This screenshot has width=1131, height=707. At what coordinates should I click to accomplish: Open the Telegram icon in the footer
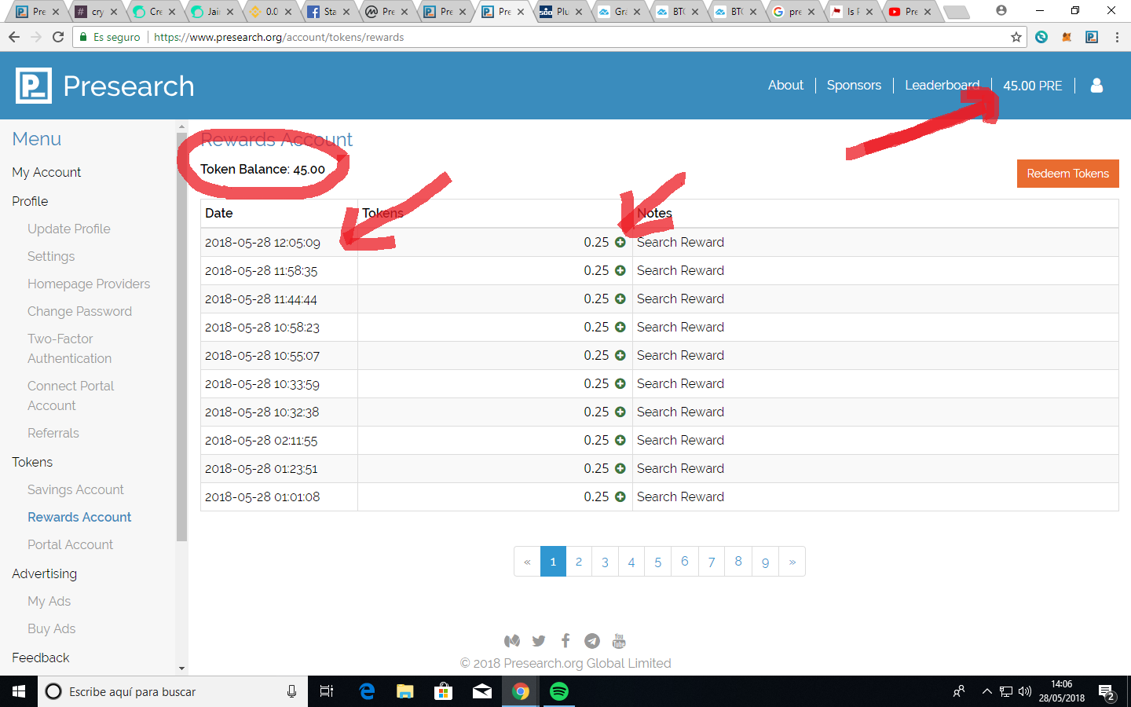coord(592,641)
